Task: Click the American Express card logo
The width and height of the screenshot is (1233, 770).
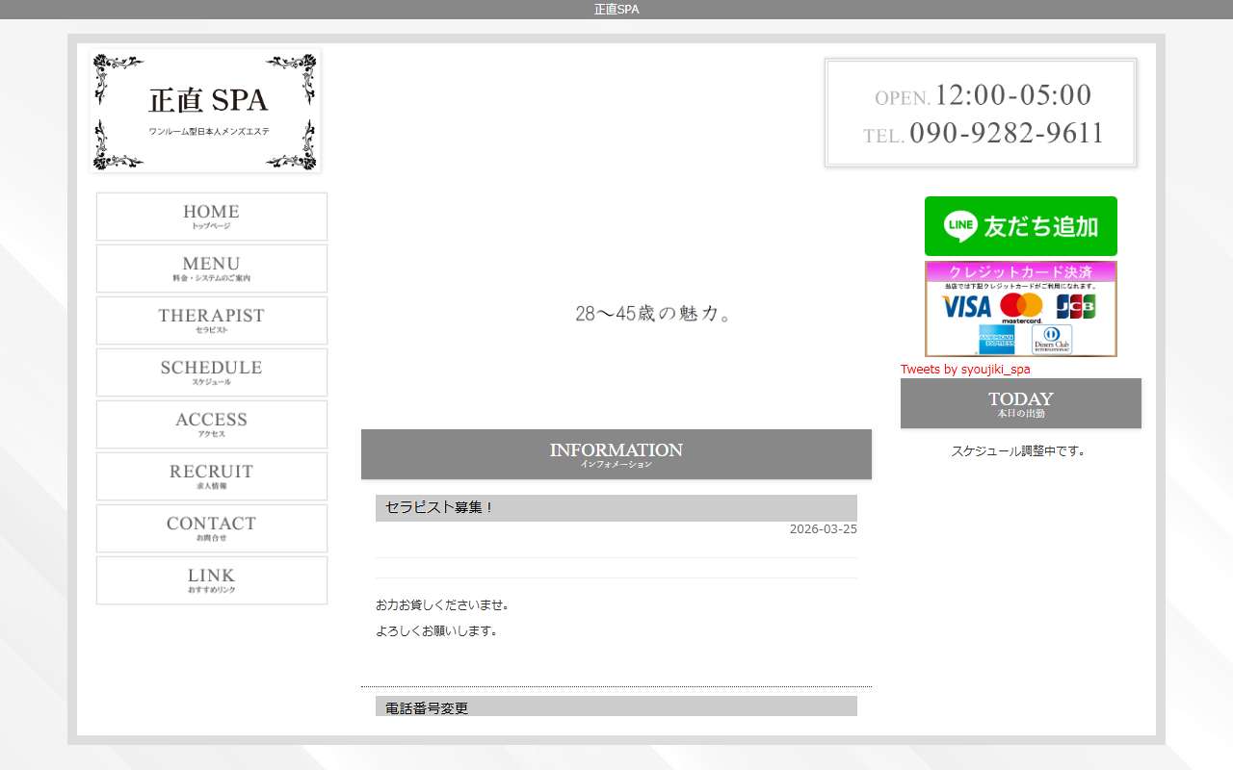Action: click(997, 339)
